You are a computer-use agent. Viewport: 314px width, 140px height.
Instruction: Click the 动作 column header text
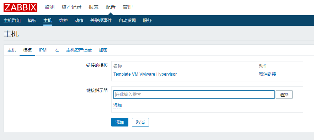[264, 66]
